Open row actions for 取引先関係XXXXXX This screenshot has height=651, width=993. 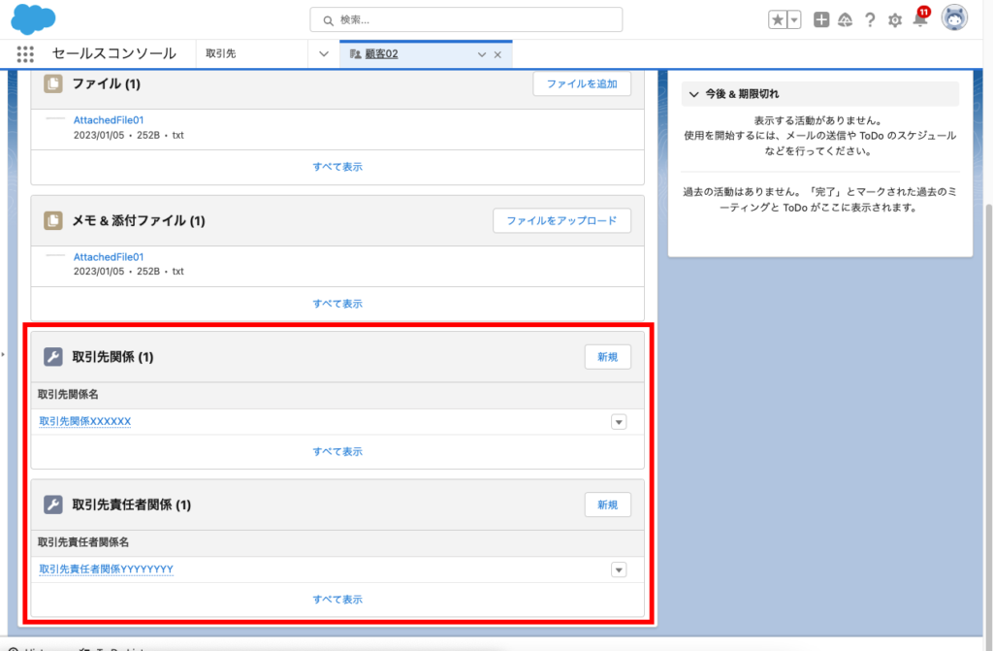pos(619,422)
